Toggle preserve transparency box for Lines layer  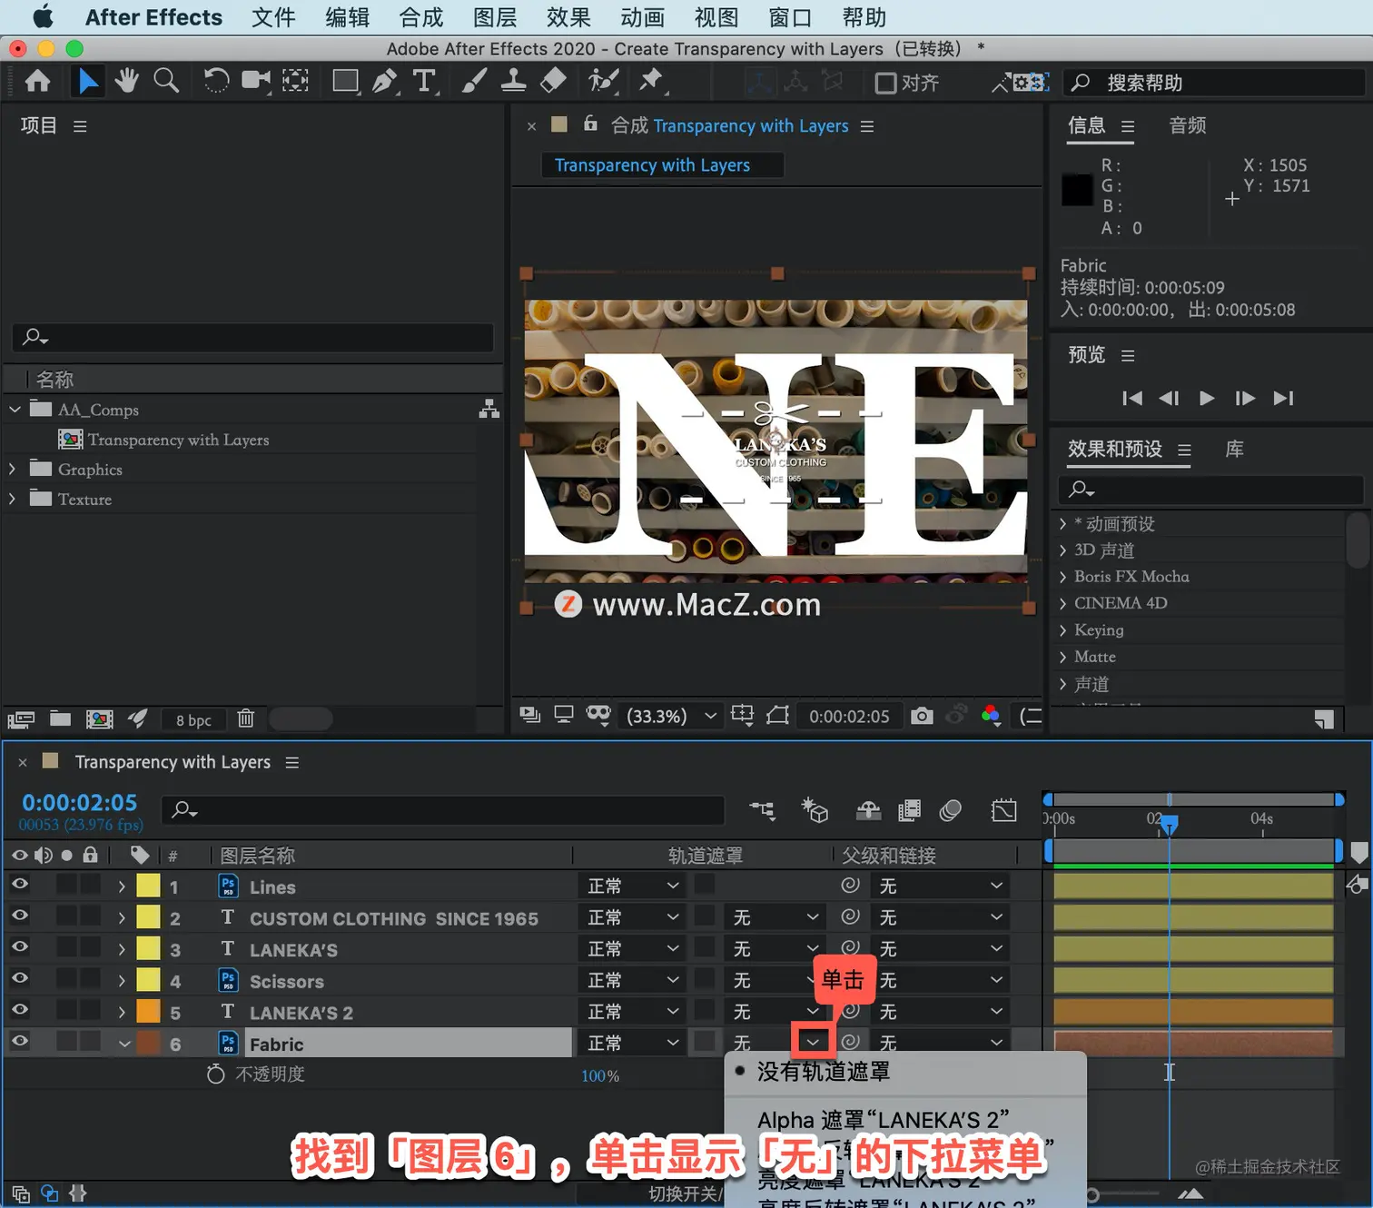pos(705,885)
